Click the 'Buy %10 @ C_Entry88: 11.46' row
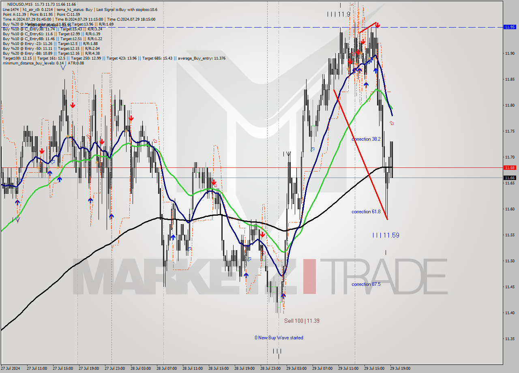Image resolution: width=519 pixels, height=373 pixels. [x=52, y=39]
